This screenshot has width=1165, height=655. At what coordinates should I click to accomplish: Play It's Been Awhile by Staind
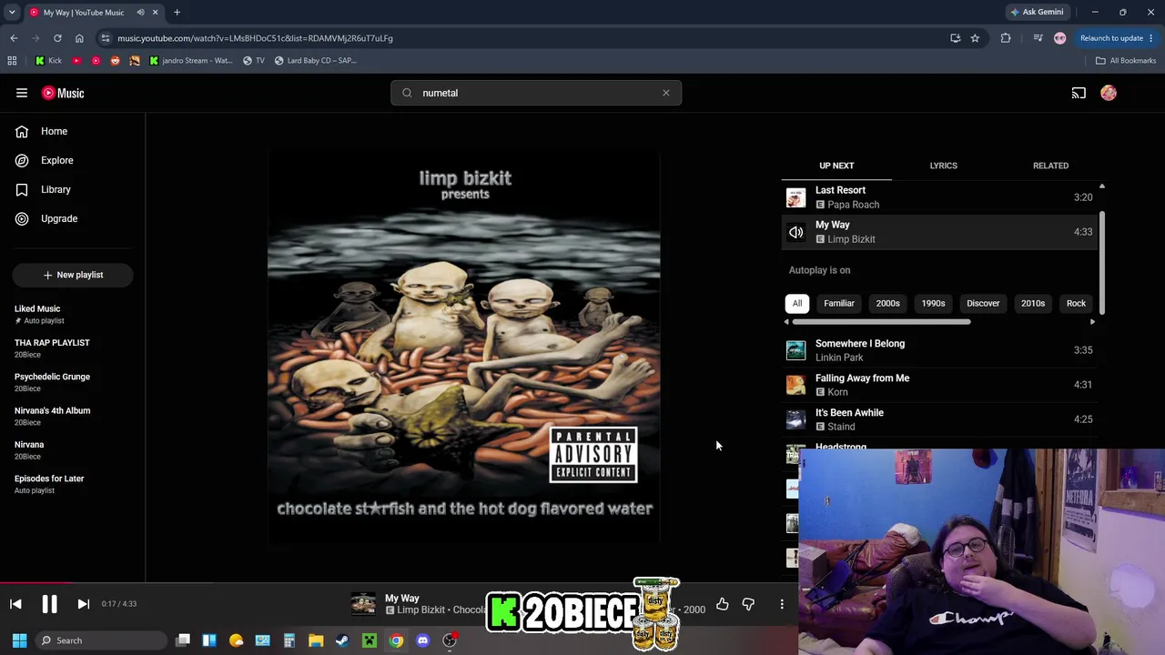939,419
